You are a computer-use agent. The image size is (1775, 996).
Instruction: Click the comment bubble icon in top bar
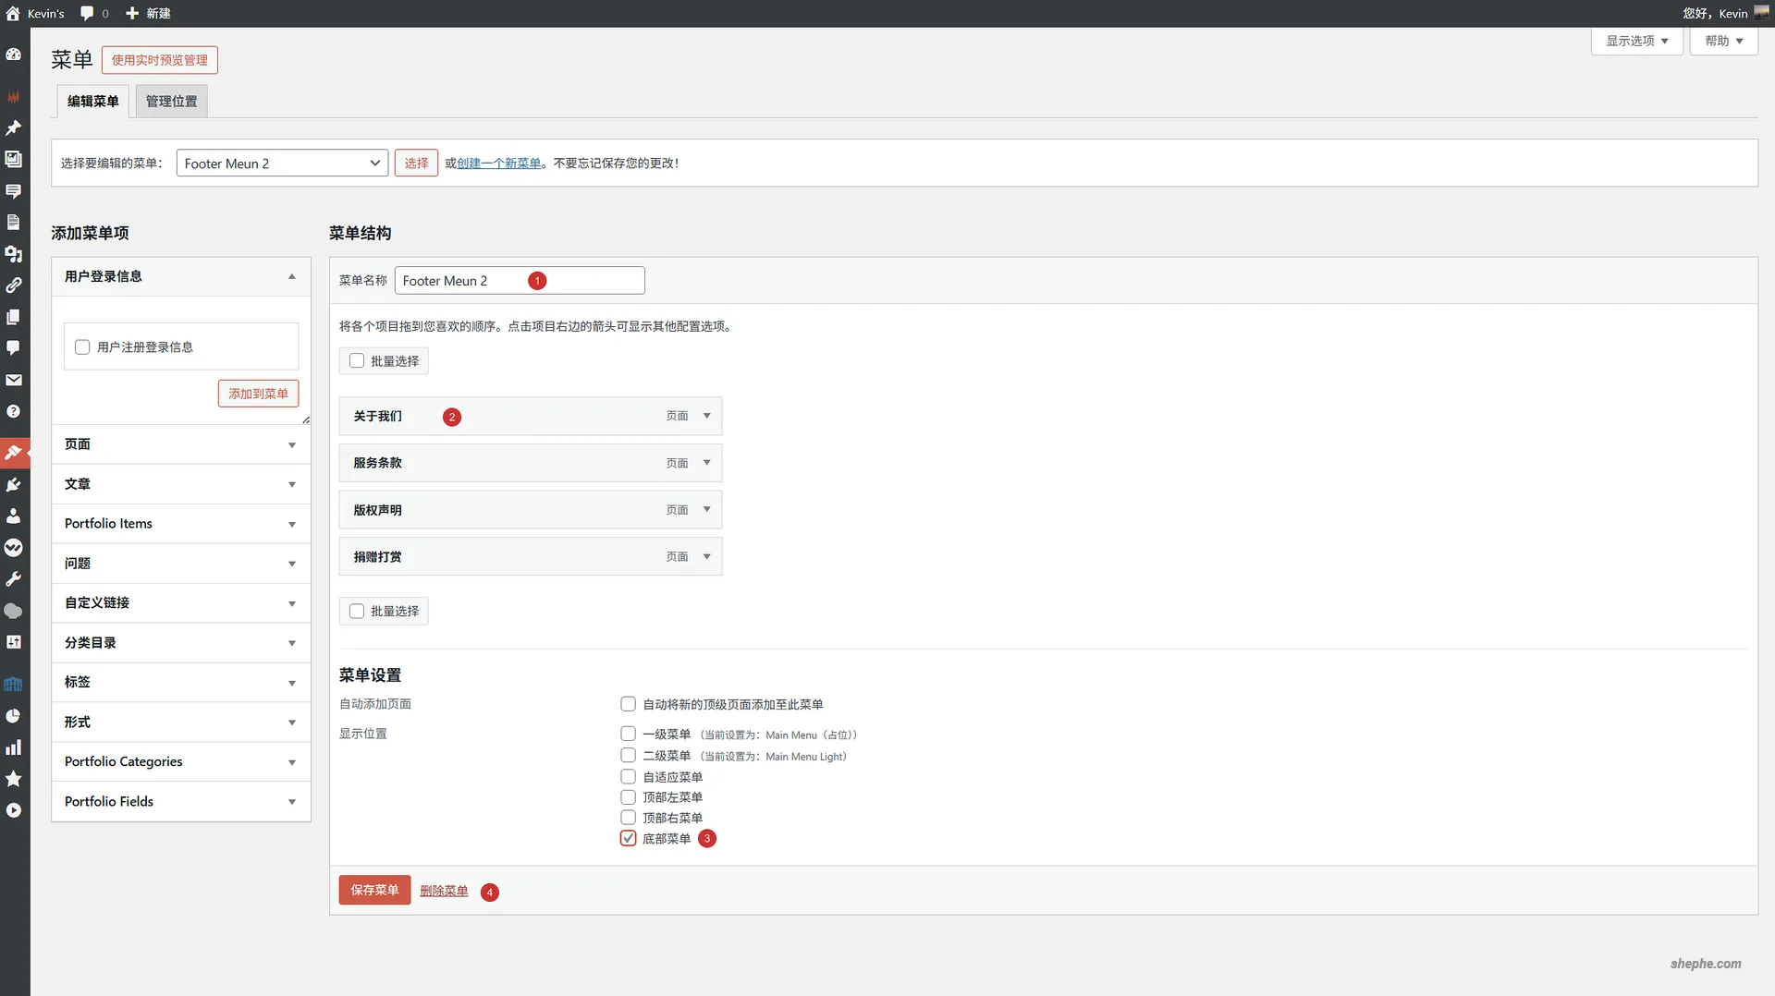coord(87,13)
